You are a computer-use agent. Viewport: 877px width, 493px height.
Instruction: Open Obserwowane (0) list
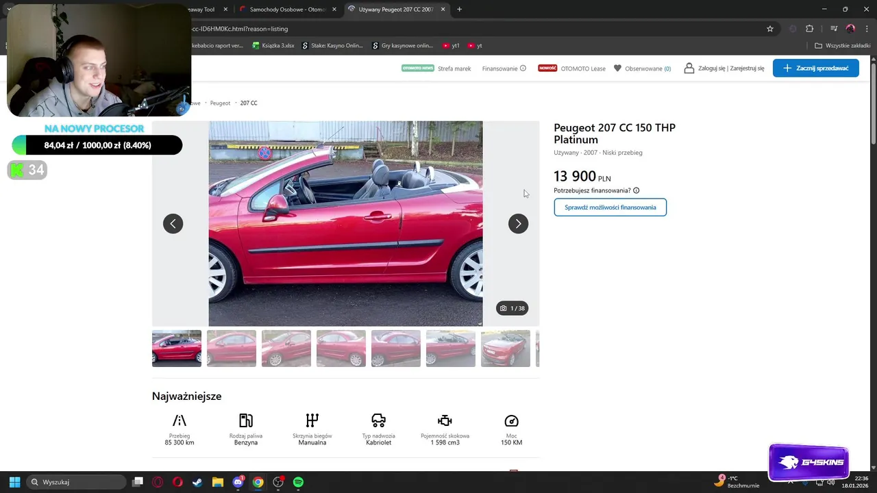pyautogui.click(x=648, y=68)
